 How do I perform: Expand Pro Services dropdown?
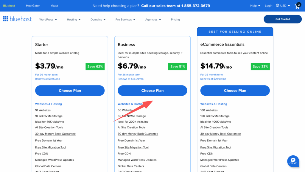(125, 20)
